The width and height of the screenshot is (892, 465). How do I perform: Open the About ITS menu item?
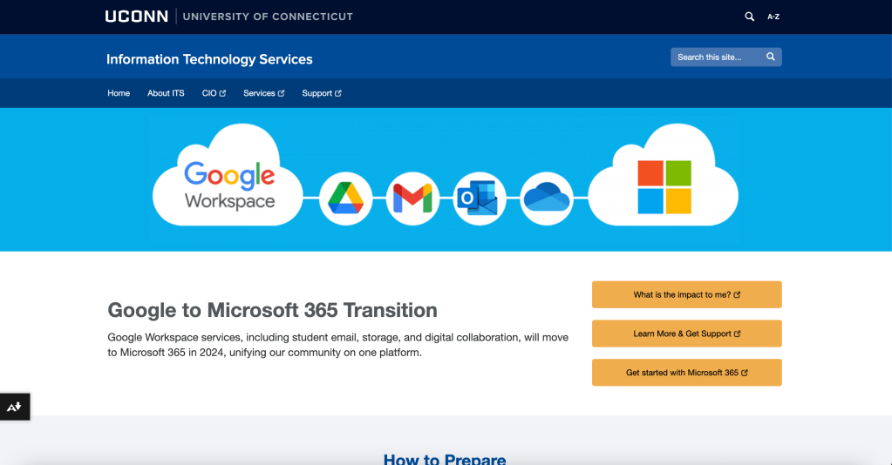click(166, 93)
